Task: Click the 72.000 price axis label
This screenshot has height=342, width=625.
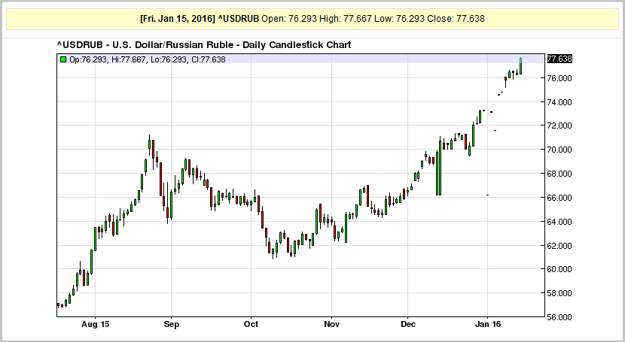Action: pyautogui.click(x=559, y=126)
